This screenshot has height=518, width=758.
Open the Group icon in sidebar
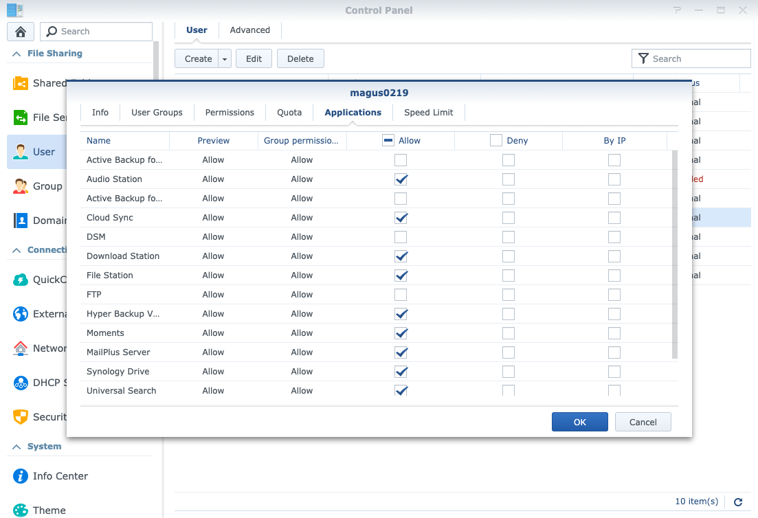click(21, 186)
